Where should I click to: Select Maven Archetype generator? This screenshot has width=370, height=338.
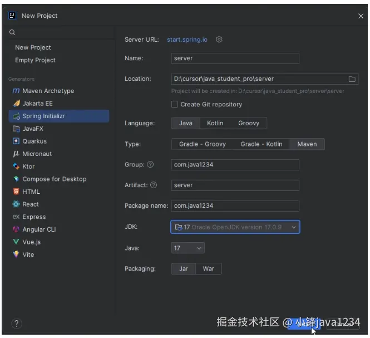point(59,91)
